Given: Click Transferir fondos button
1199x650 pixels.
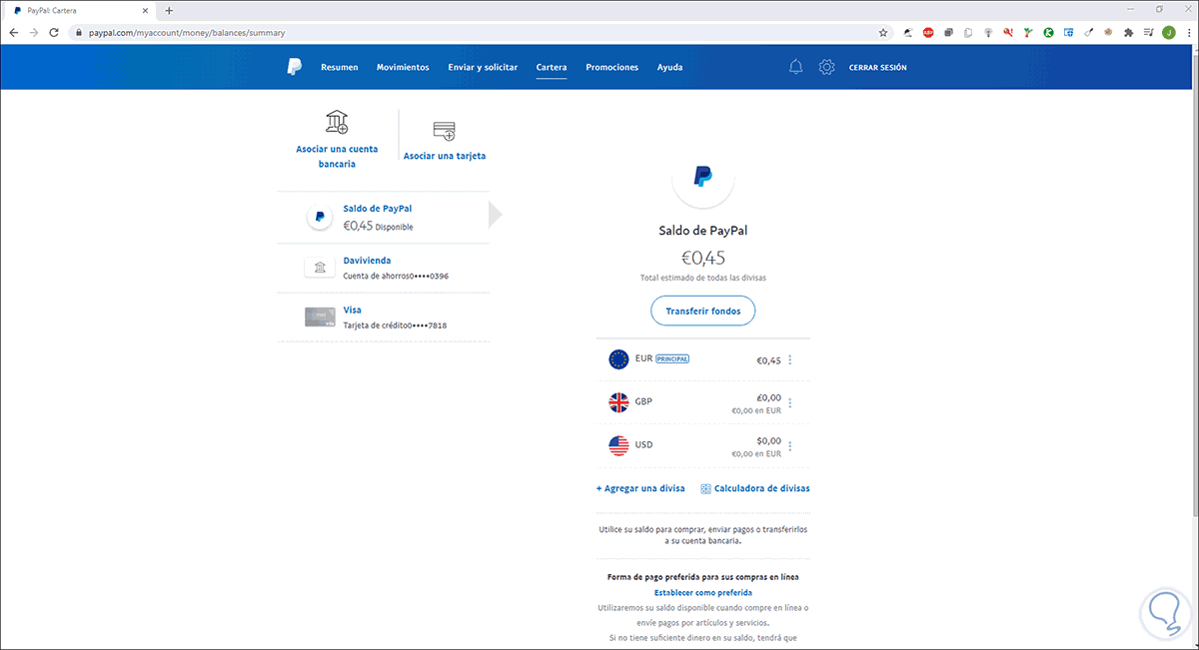Looking at the screenshot, I should 703,311.
